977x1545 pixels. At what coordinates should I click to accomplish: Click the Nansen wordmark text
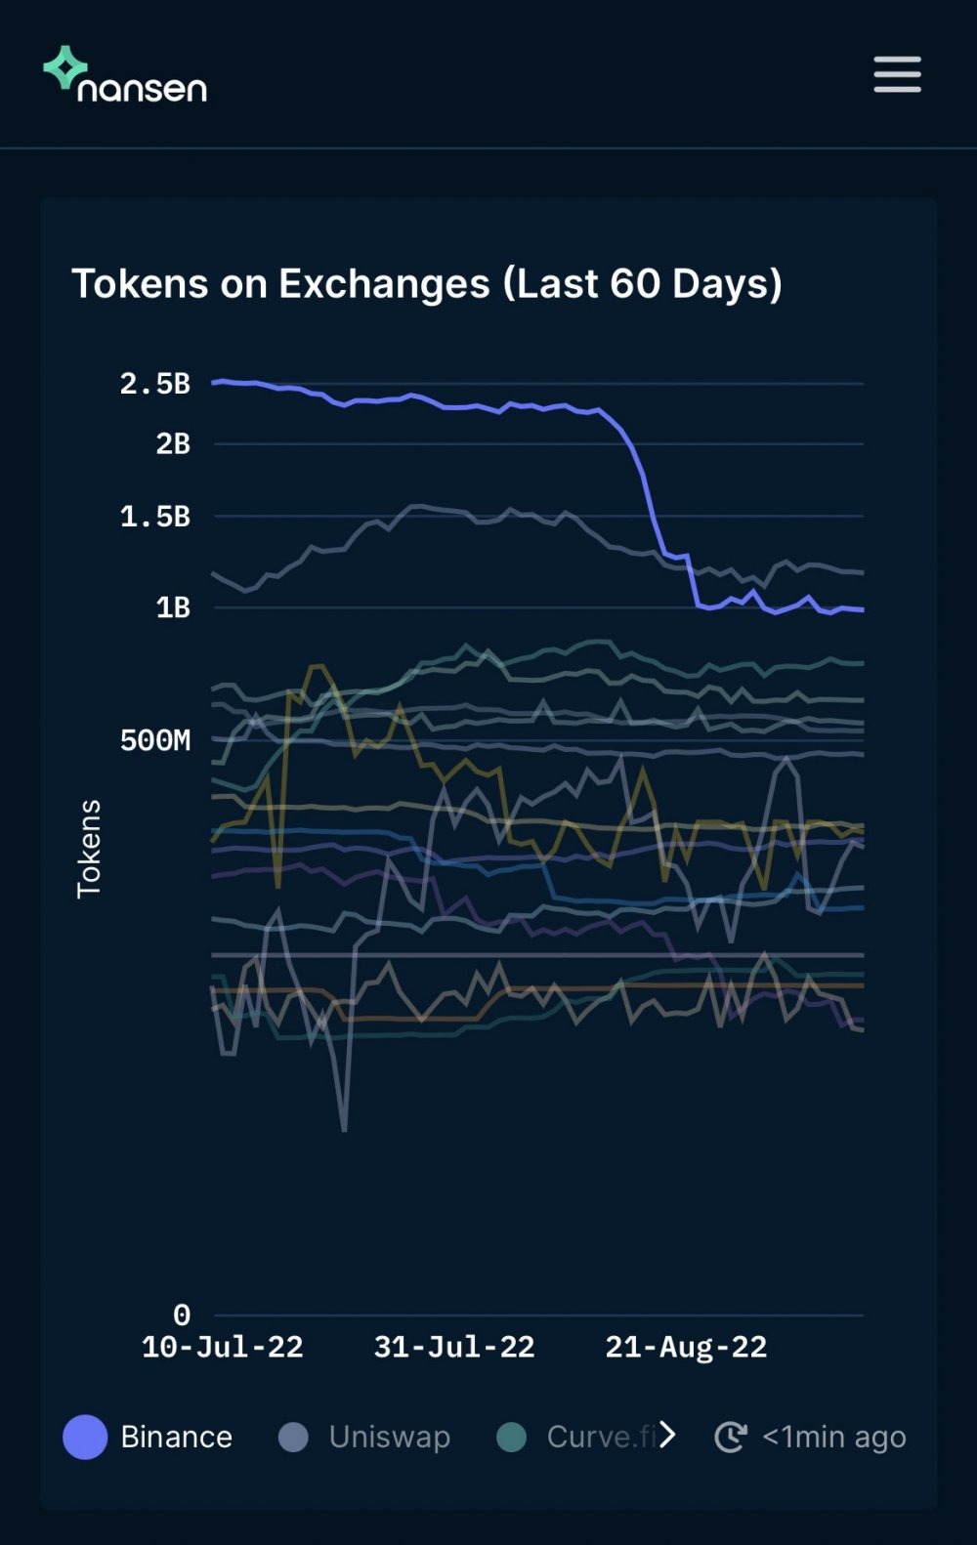coord(143,89)
